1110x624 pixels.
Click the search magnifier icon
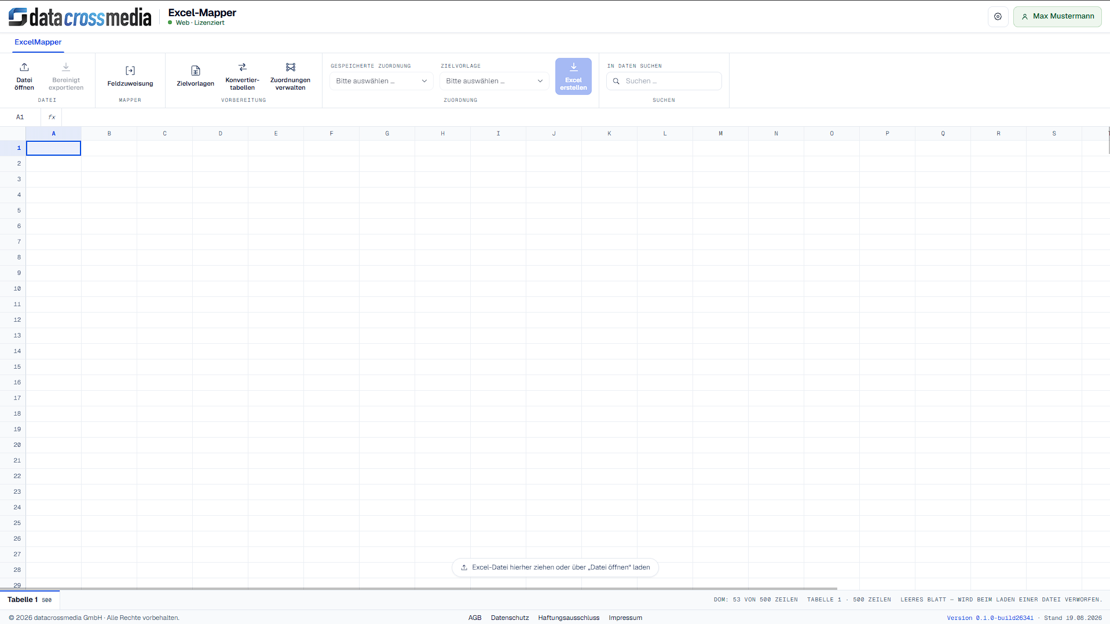pos(616,81)
